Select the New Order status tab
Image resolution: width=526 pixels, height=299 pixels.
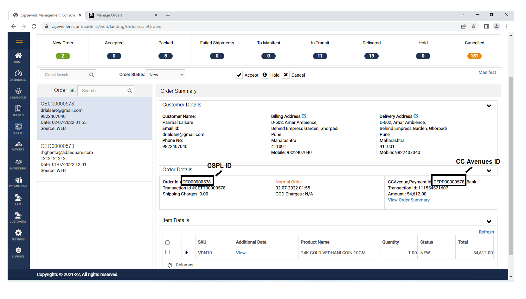[x=63, y=50]
